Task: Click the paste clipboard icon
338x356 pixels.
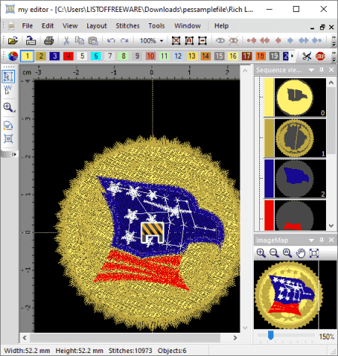Action: (x=93, y=41)
